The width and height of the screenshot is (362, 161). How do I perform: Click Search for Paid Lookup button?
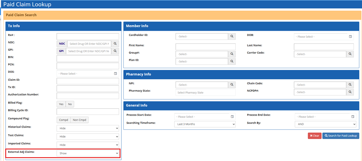pyautogui.click(x=340, y=136)
